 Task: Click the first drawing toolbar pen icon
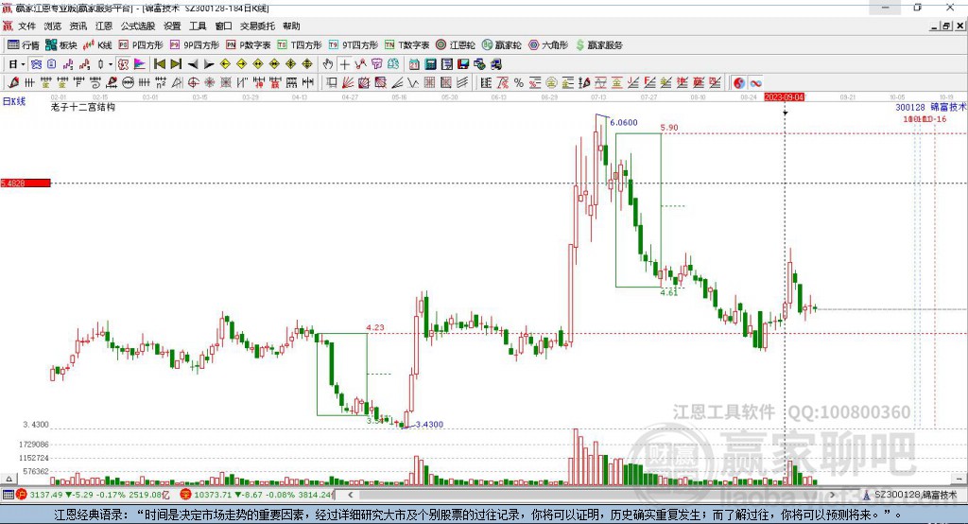pos(13,83)
